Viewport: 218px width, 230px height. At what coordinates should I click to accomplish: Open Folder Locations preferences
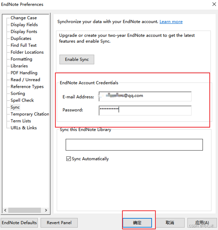coord(27,52)
